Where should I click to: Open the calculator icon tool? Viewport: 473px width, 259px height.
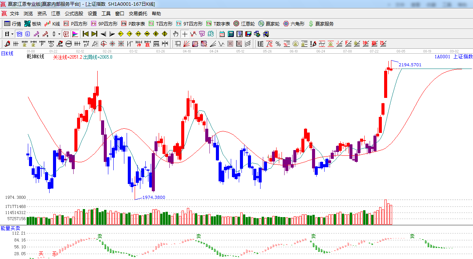pos(230,34)
